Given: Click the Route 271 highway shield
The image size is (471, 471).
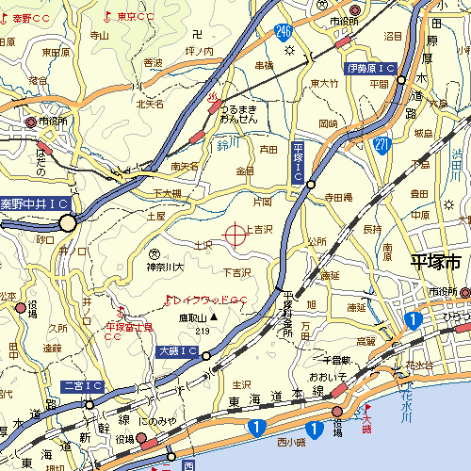Looking at the screenshot, I should coord(382,146).
